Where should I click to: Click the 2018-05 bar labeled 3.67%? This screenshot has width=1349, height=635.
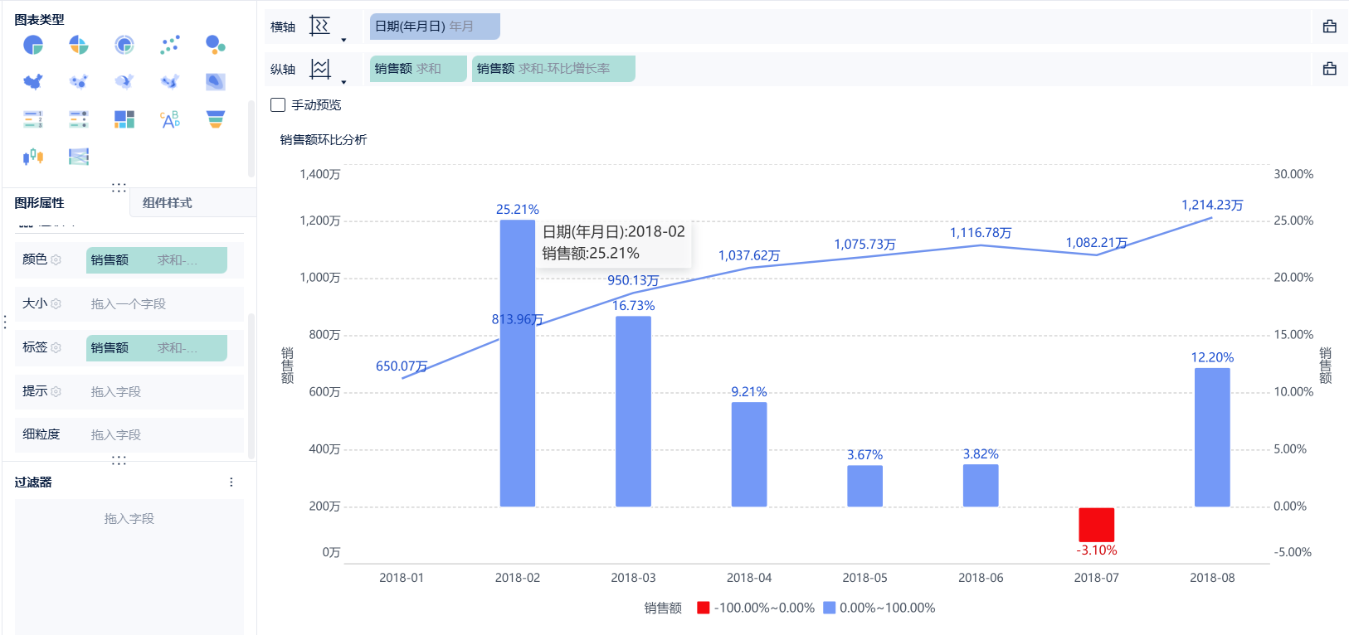pyautogui.click(x=864, y=486)
